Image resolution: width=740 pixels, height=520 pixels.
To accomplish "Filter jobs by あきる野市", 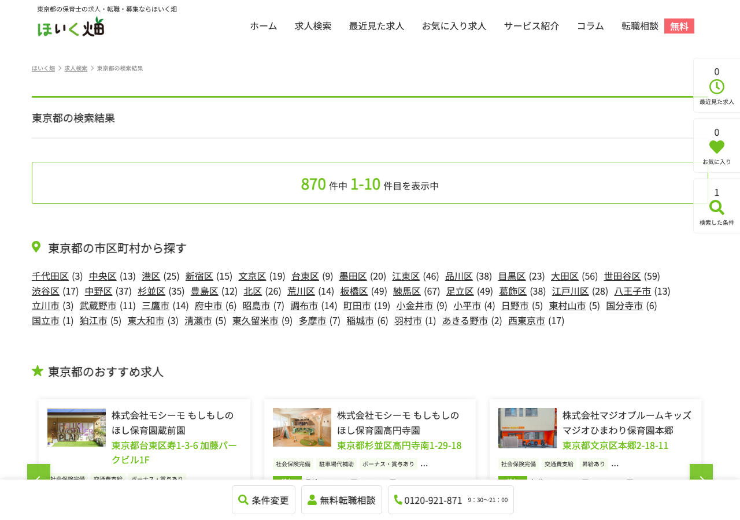I will [x=465, y=321].
